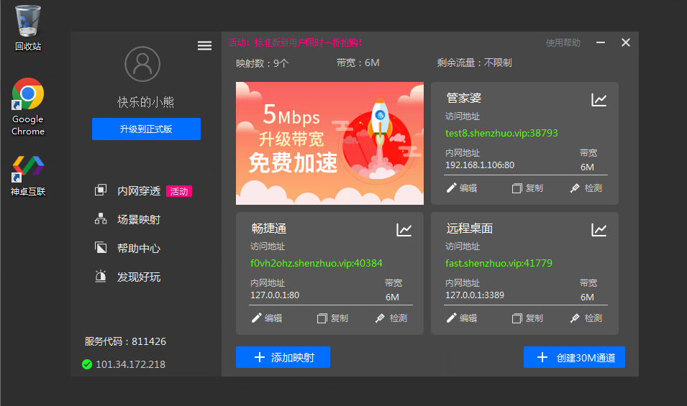Open the 内网穿透 menu item
Image resolution: width=687 pixels, height=406 pixels.
138,191
